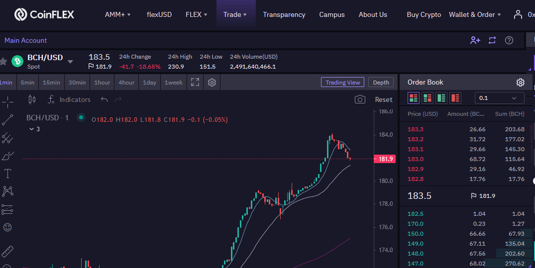Click the Reset chart button
This screenshot has width=535, height=268.
pos(384,99)
